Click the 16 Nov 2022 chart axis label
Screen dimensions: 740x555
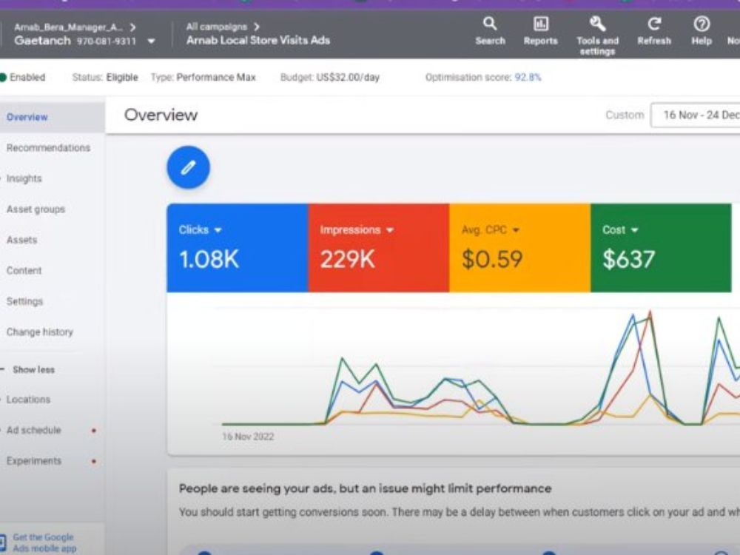(x=248, y=437)
